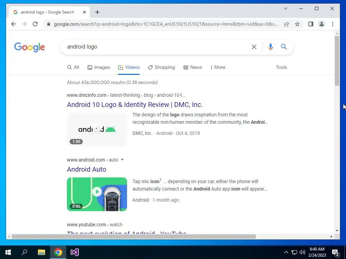Share this page via share icon
The image size is (346, 259).
pos(287,24)
